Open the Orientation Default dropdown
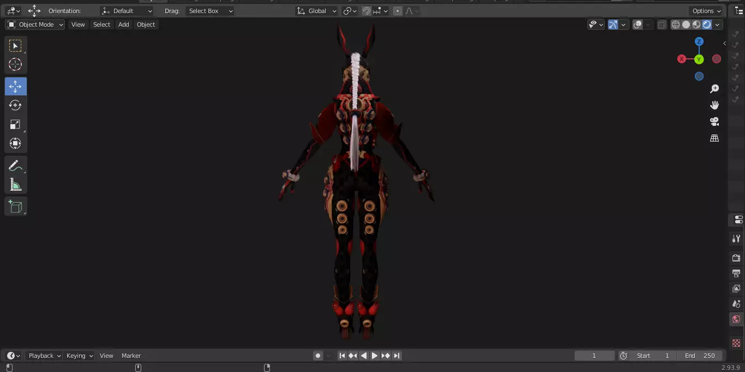Screen dimensions: 745x372 [x=127, y=11]
